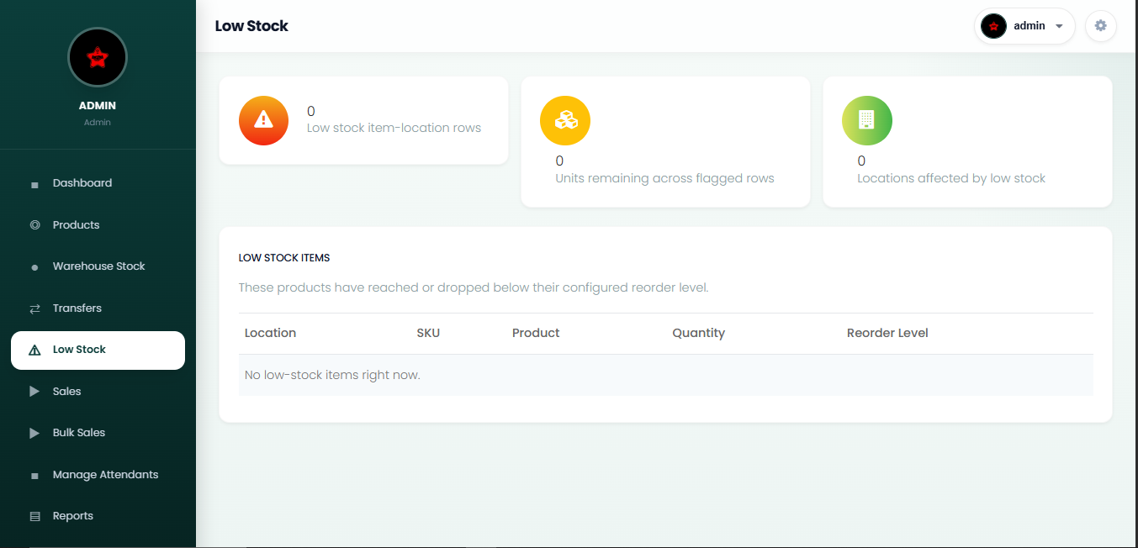
Task: Click 'Locations affected by low stock' label
Action: click(x=951, y=178)
